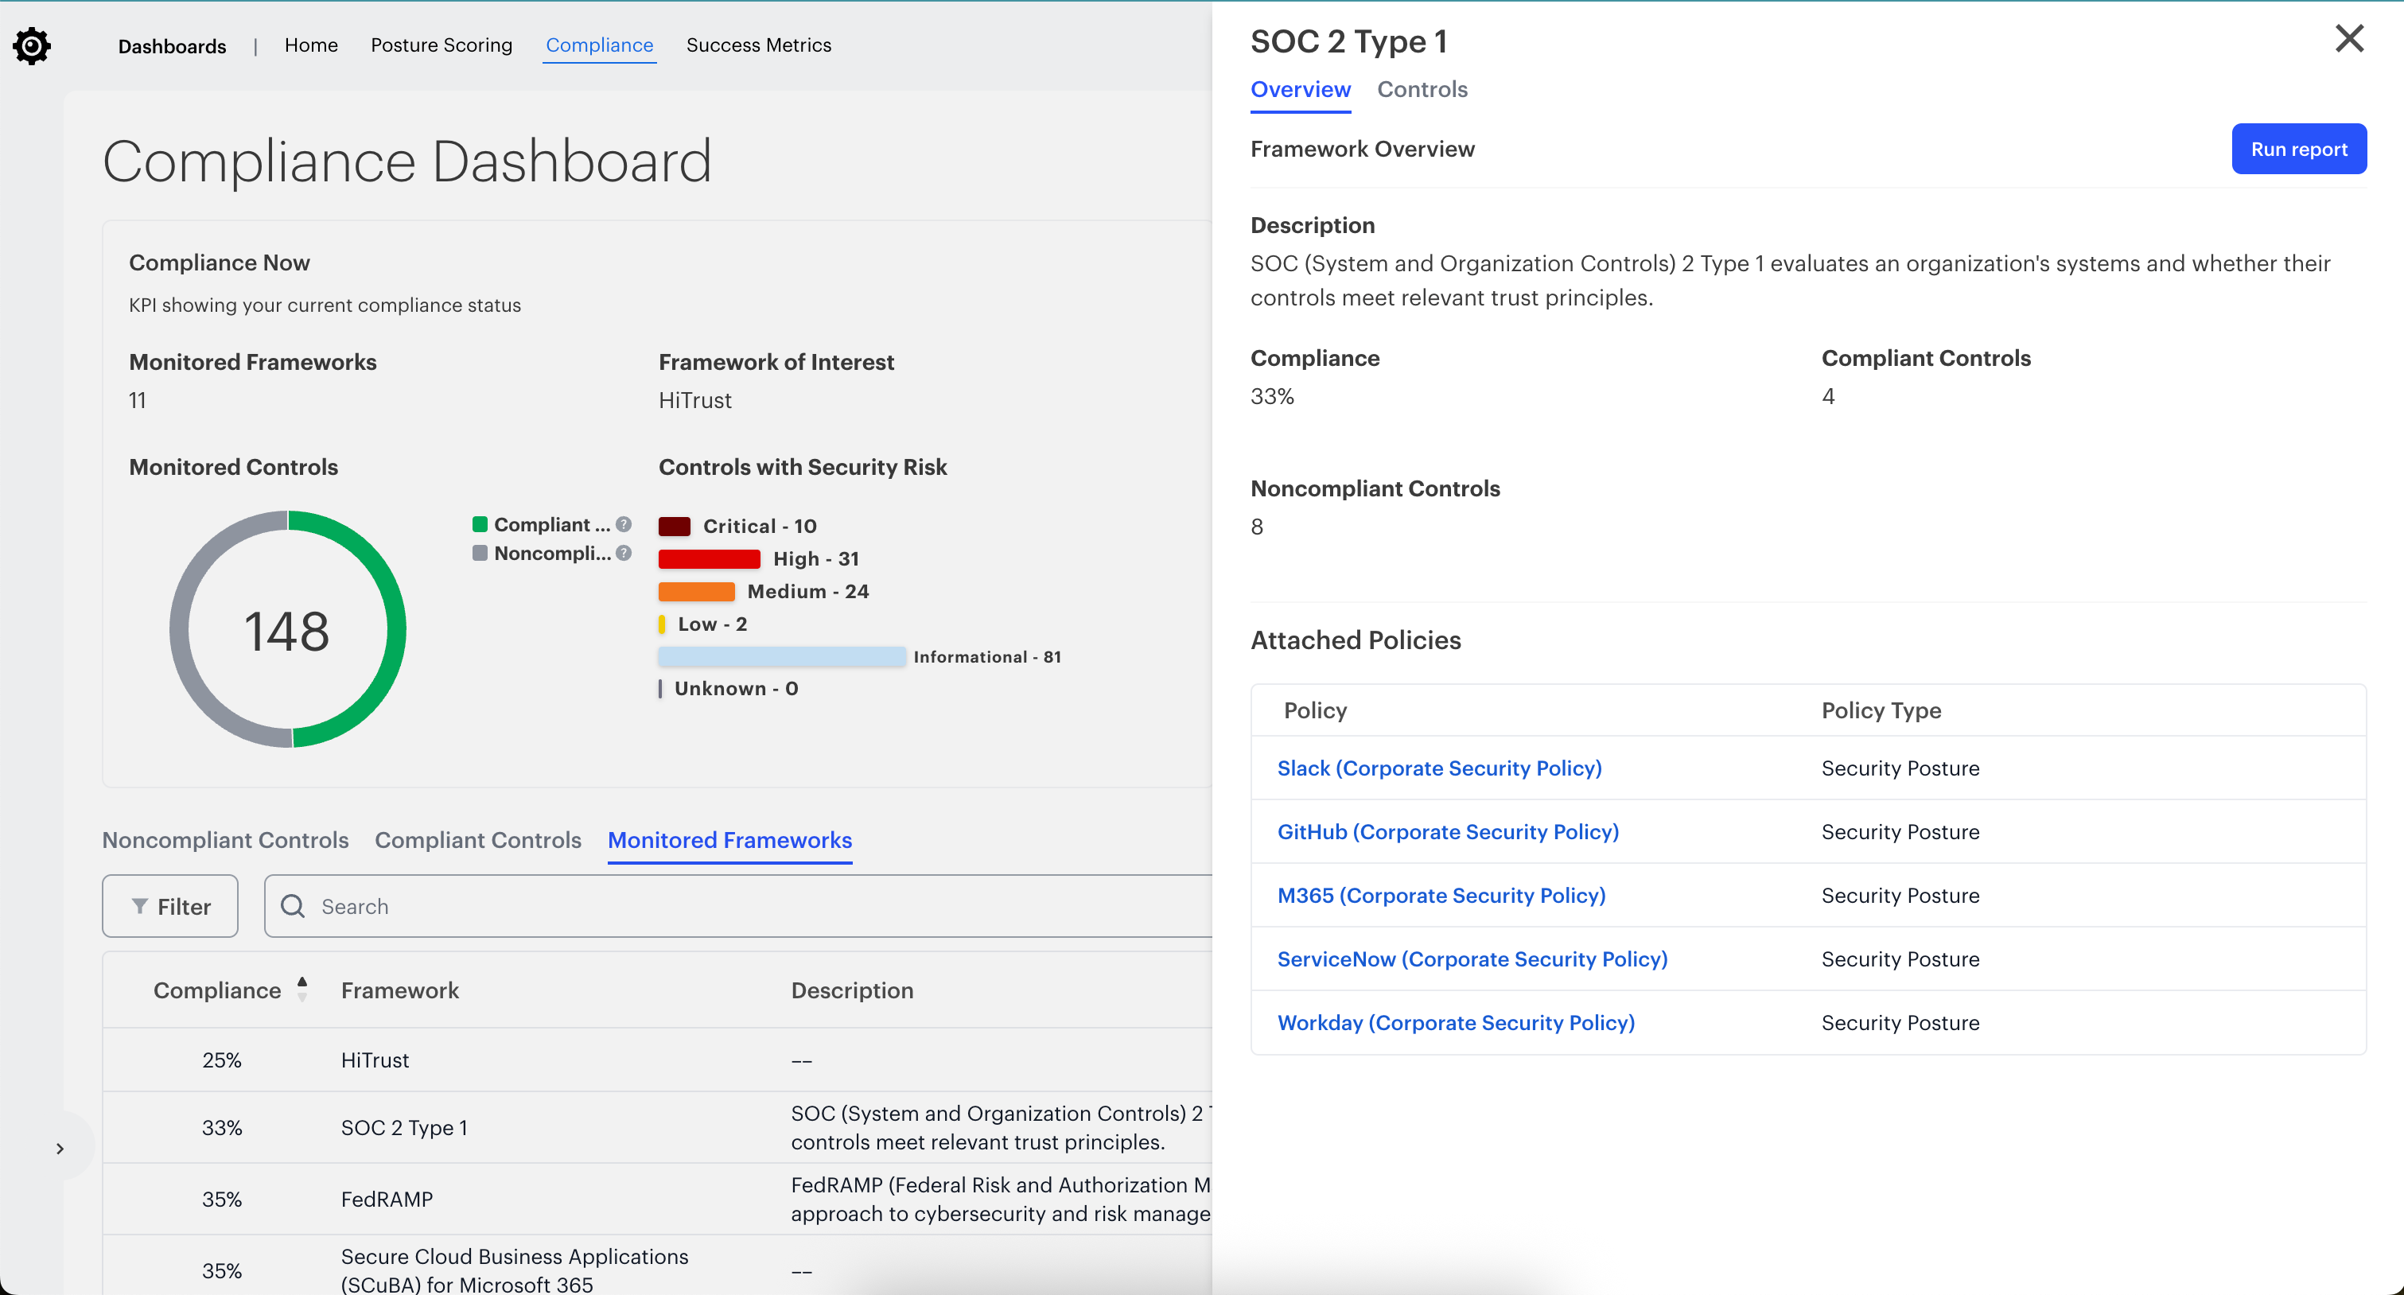The image size is (2404, 1295).
Task: Switch to the Controls tab in panel
Action: [1422, 90]
